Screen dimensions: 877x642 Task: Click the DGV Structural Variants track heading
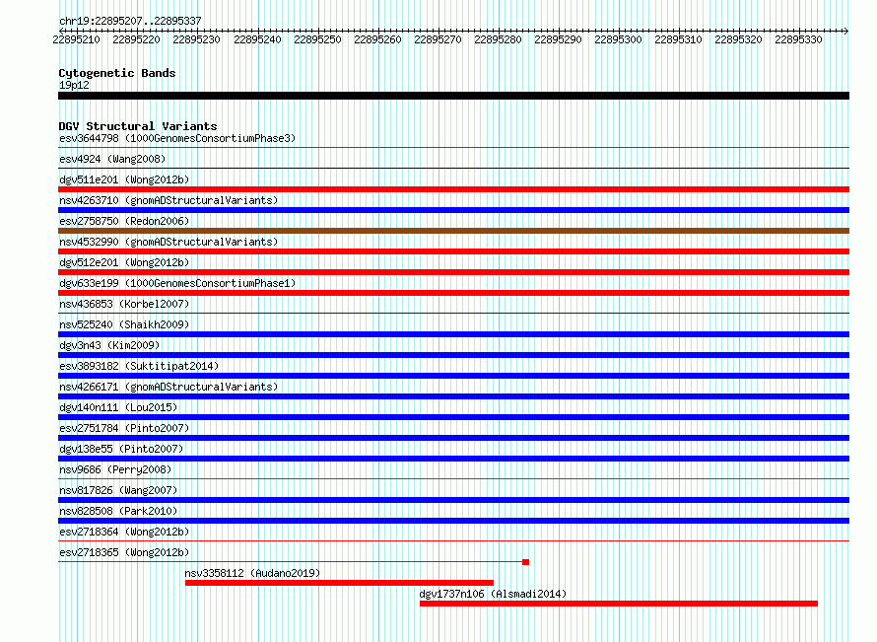(138, 126)
